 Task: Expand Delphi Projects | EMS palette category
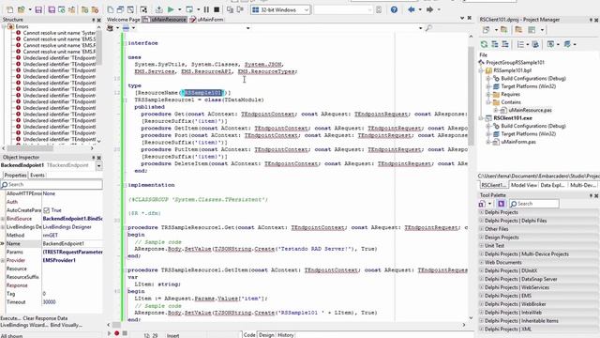(x=482, y=296)
